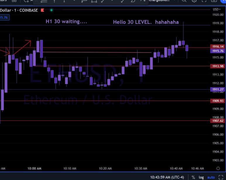Click the fullscreen icon in top toolbar
This screenshot has width=226, height=180.
pyautogui.click(x=204, y=1)
